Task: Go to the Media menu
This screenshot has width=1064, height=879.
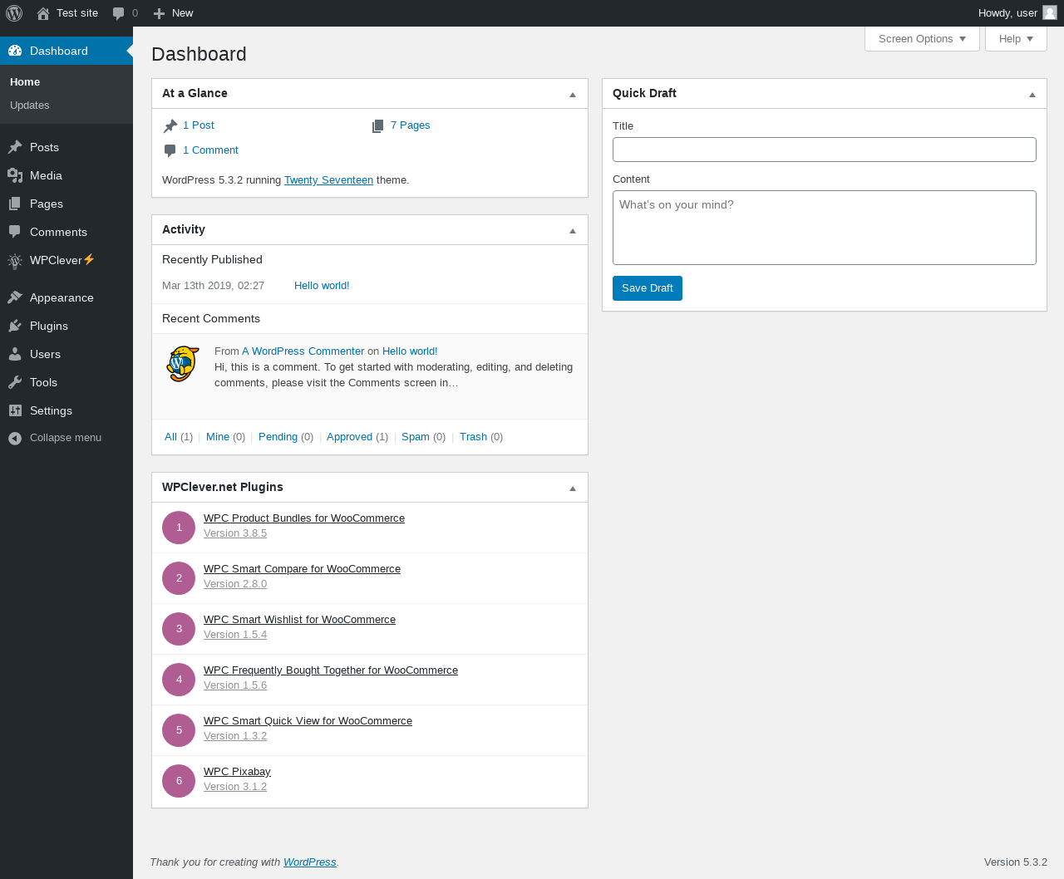Action: click(x=66, y=175)
